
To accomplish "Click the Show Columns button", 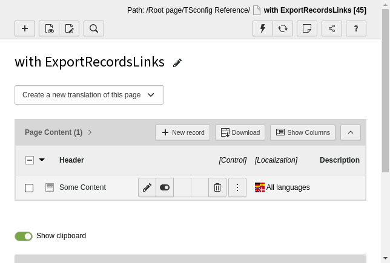I will click(303, 132).
